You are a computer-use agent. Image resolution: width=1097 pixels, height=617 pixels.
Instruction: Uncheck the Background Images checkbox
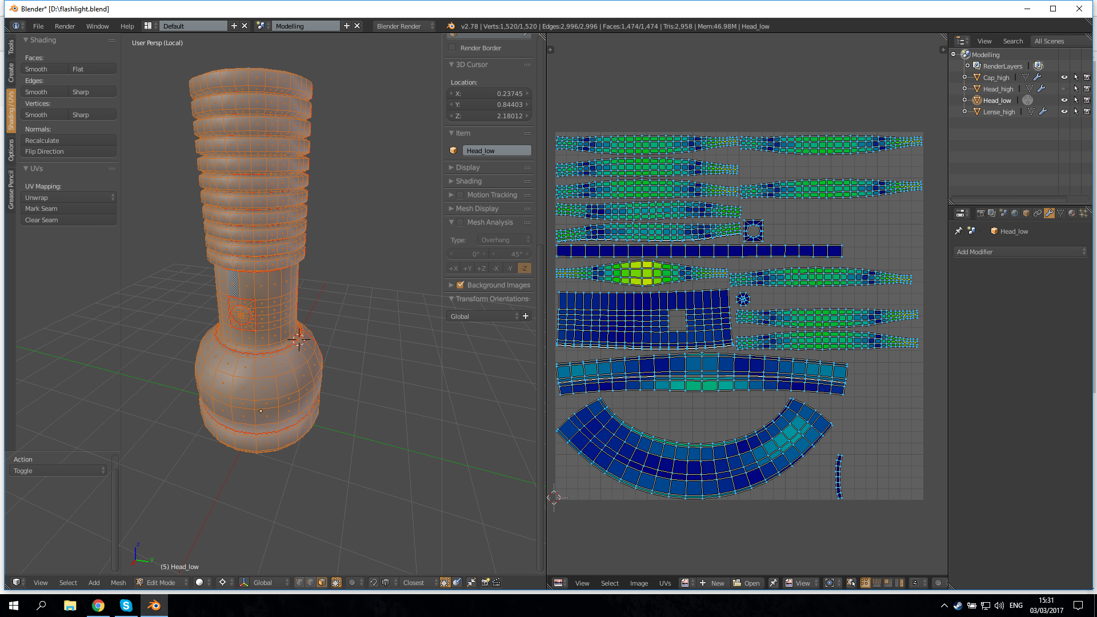pos(460,285)
